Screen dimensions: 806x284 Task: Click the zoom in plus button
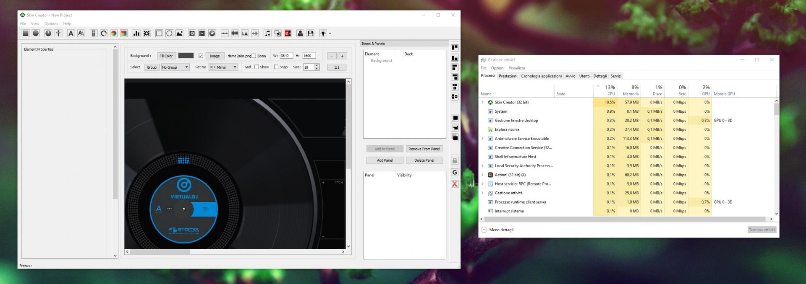[342, 56]
